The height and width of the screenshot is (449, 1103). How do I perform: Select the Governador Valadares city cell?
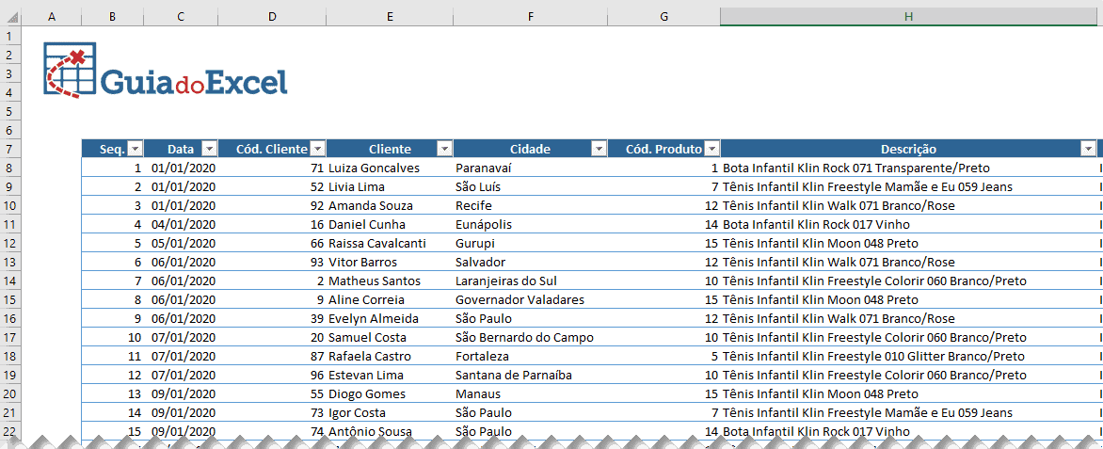pyautogui.click(x=520, y=299)
